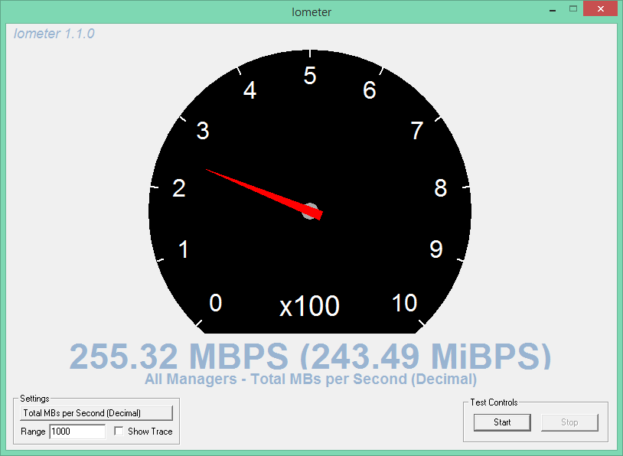Image resolution: width=623 pixels, height=456 pixels.
Task: Click the Range input field
Action: [77, 432]
